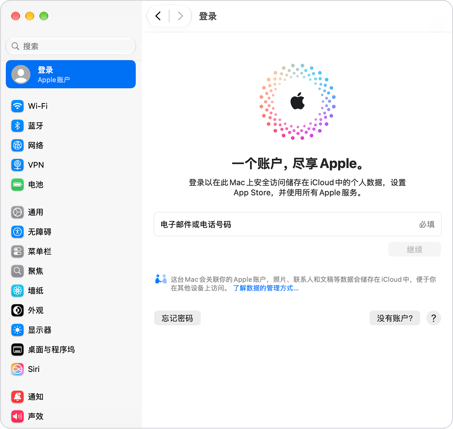453x429 pixels.
Task: Click the Bluetooth (蓝牙) icon
Action: click(17, 126)
